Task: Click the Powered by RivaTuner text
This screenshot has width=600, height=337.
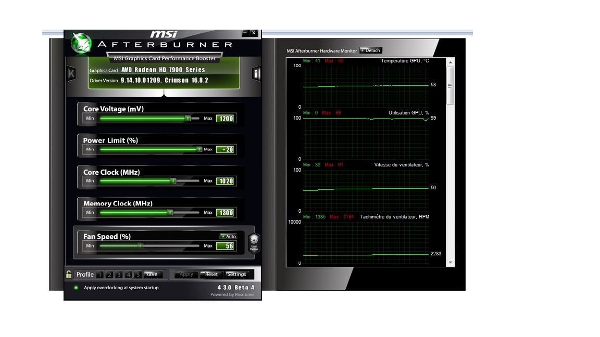Action: pyautogui.click(x=232, y=294)
